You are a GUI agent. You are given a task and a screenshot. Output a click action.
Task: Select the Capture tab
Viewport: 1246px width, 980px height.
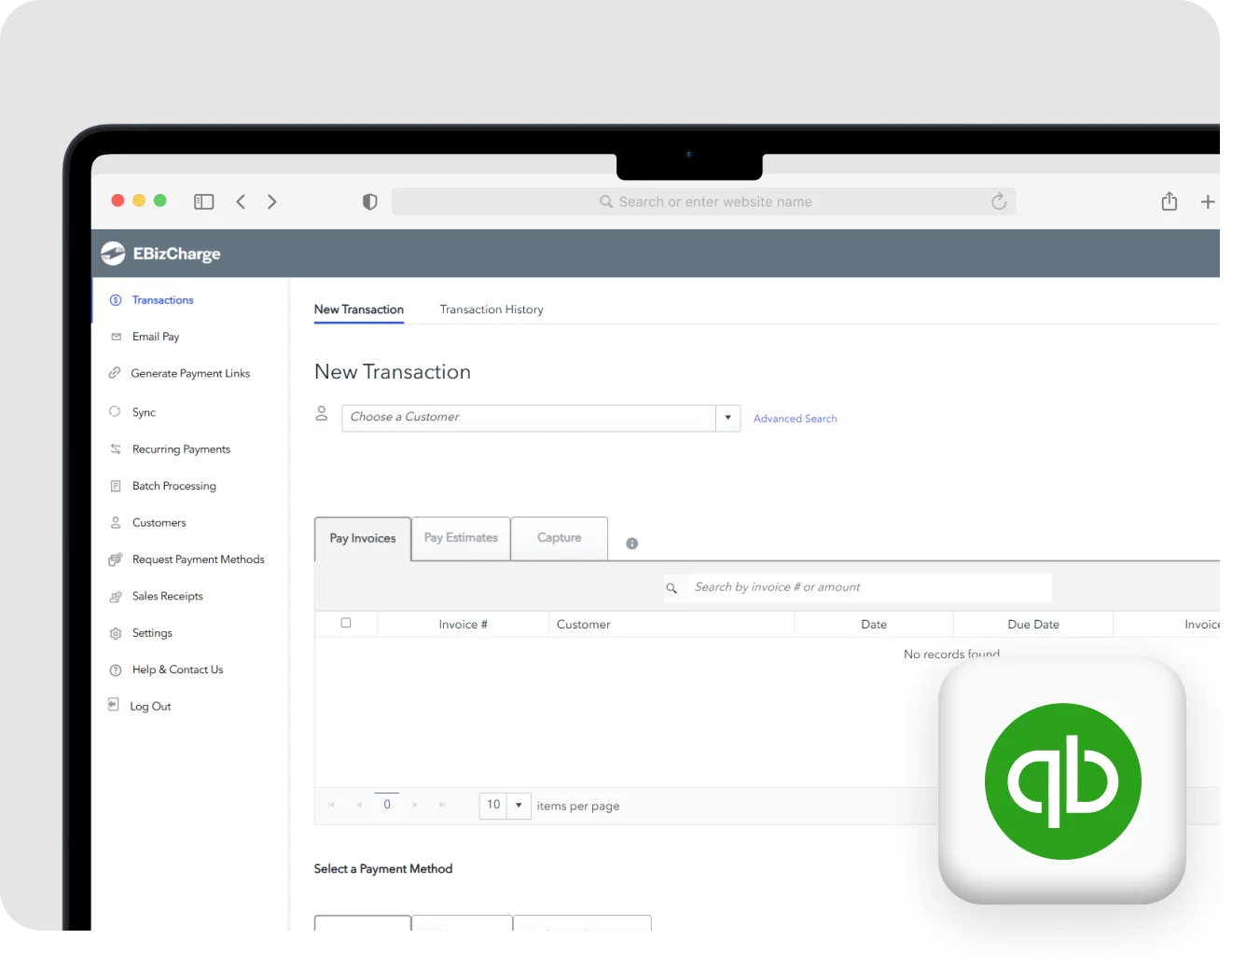point(560,538)
